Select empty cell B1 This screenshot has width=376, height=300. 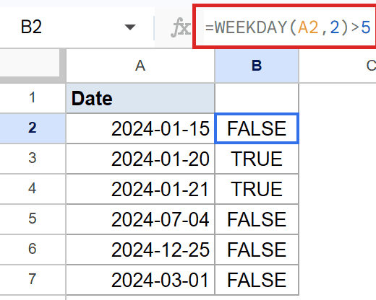coord(257,98)
